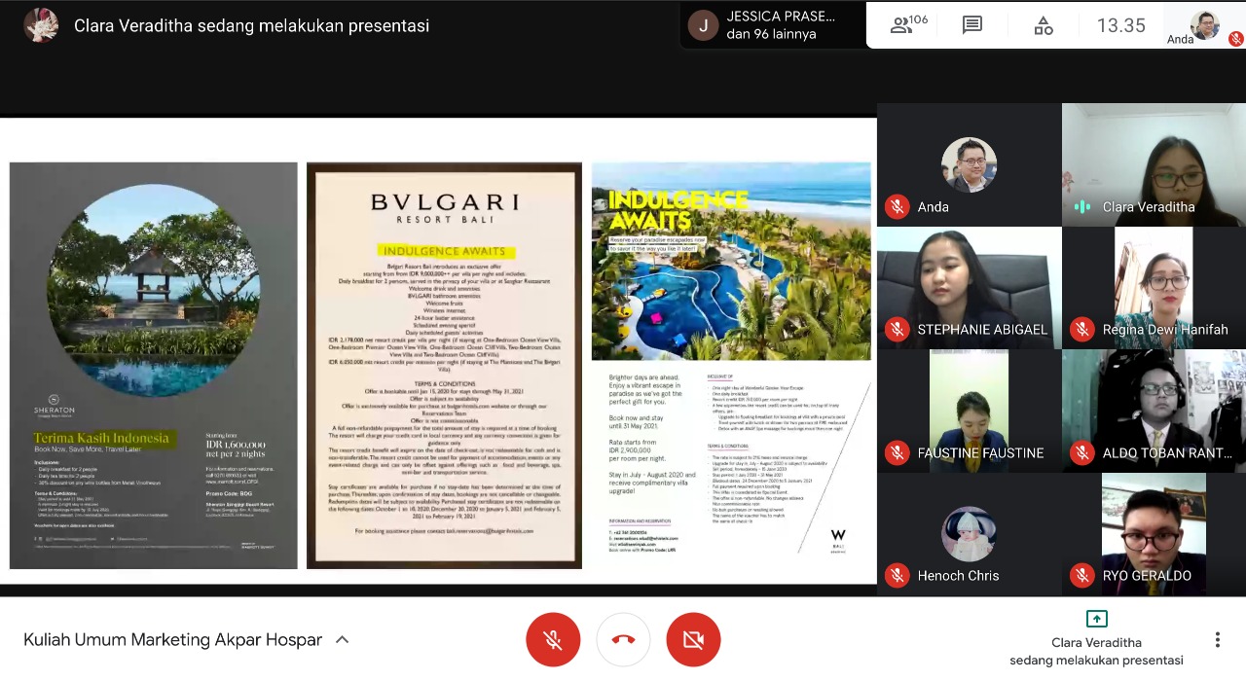The image size is (1246, 681).
Task: Click the muted mic icon beside Regina Dewi Hanifah
Action: (1081, 330)
